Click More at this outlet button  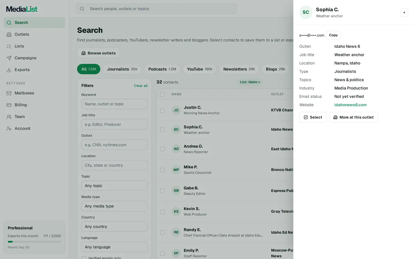click(353, 117)
